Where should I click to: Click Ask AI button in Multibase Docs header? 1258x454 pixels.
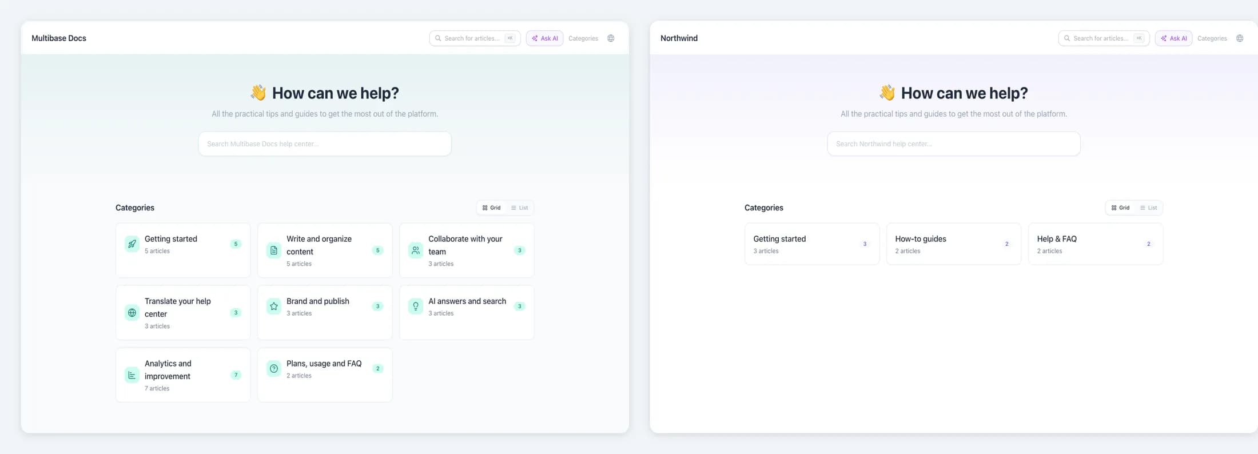pyautogui.click(x=545, y=38)
